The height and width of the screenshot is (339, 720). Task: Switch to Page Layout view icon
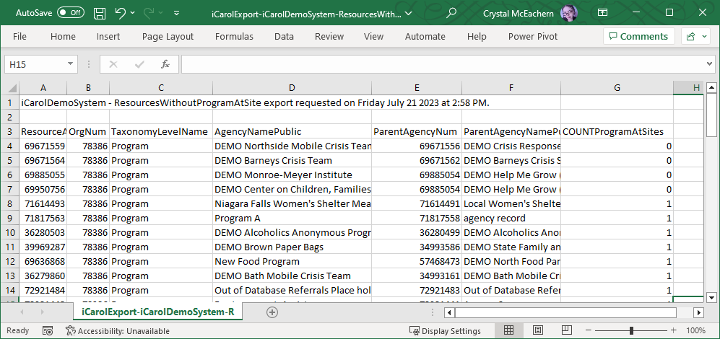click(534, 330)
